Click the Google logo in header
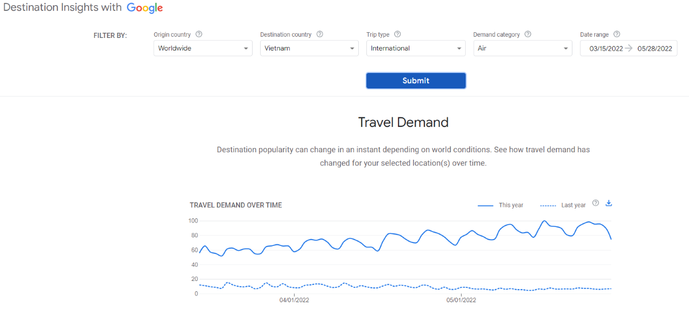This screenshot has height=316, width=689. pos(145,8)
